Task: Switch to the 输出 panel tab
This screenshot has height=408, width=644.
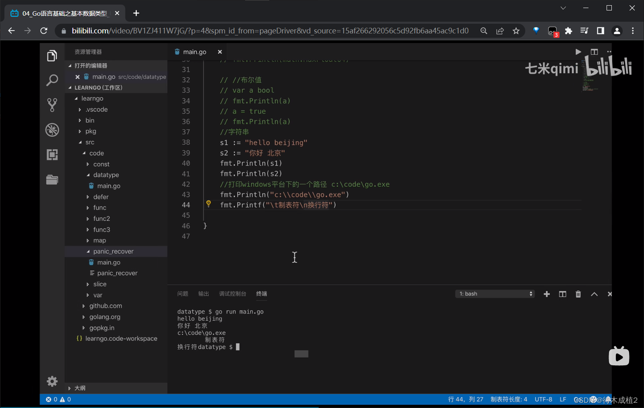Action: click(x=204, y=294)
